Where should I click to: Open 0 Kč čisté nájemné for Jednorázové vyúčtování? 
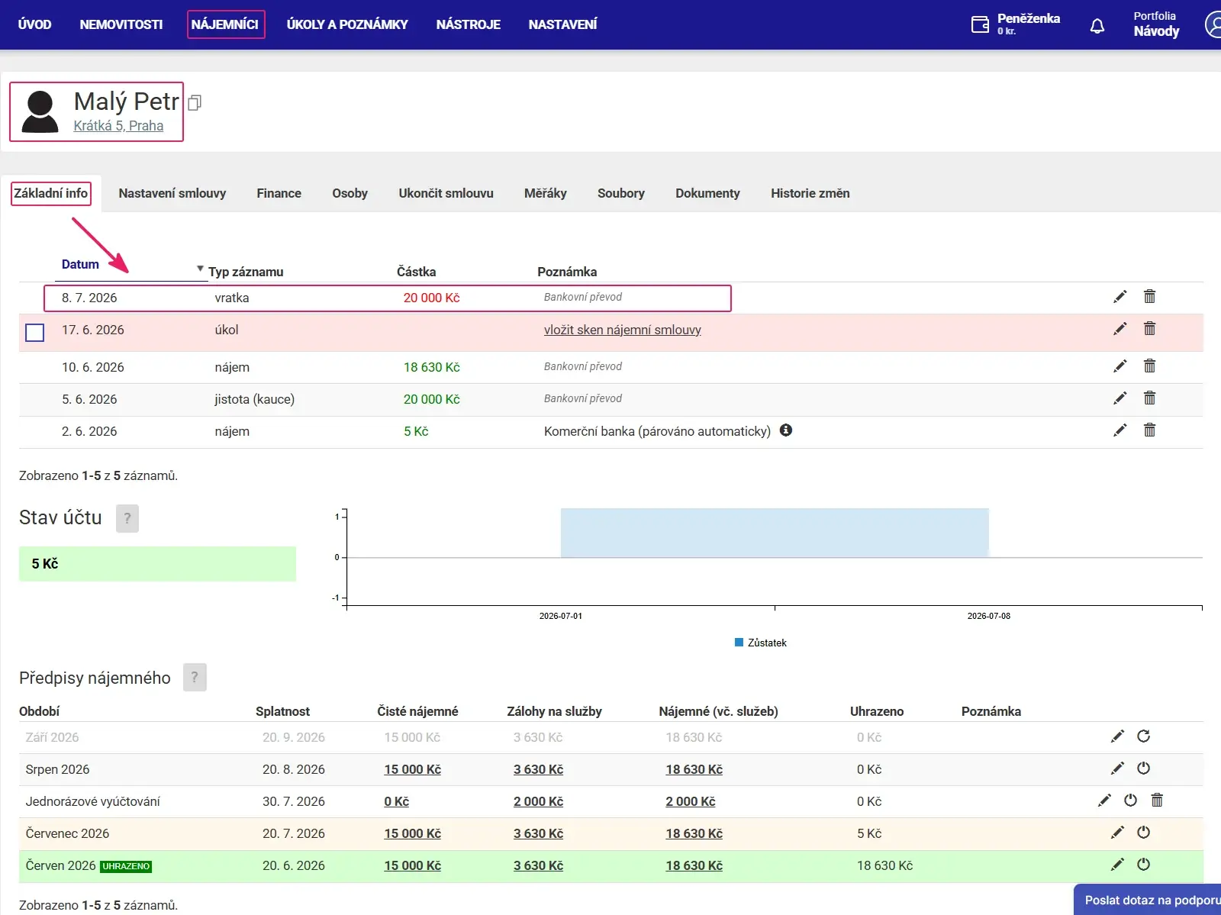tap(397, 801)
